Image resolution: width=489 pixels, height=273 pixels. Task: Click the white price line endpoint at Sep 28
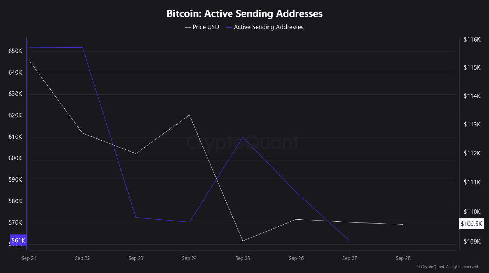(403, 224)
